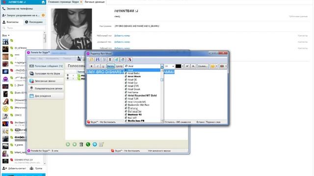Open Voice messages (Голосовые сообщения) in Pamela
Screen dimensions: 314x176
pos(46,66)
